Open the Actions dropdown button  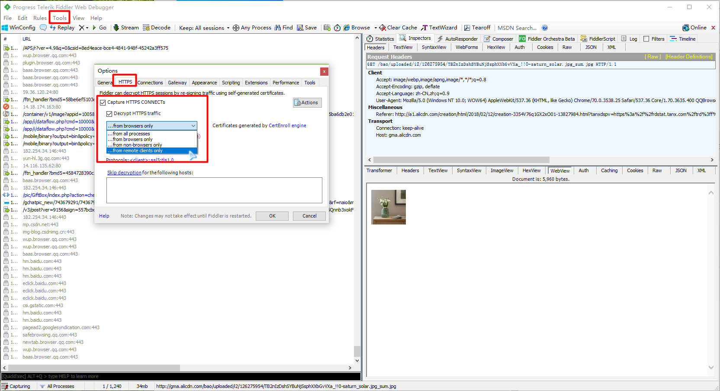(x=307, y=103)
